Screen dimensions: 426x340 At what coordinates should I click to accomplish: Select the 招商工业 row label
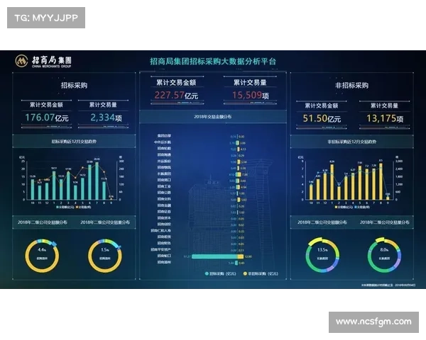[x=164, y=186]
